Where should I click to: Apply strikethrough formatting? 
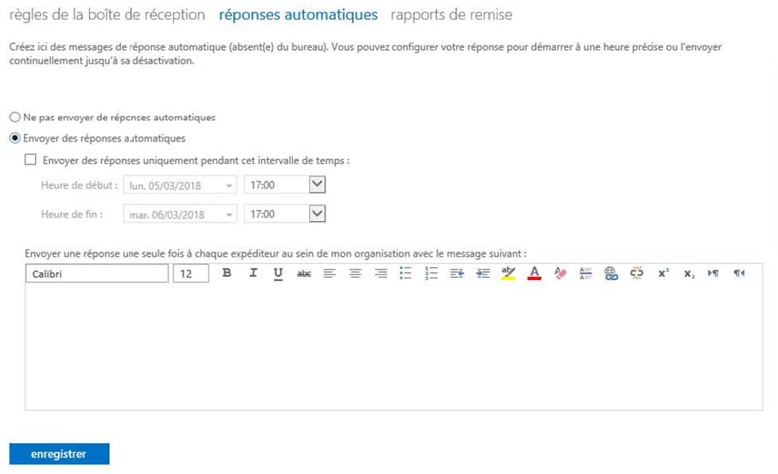pyautogui.click(x=304, y=273)
